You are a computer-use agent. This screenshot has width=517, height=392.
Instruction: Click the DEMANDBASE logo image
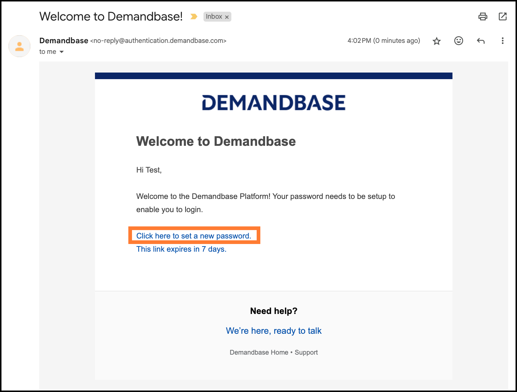tap(274, 103)
